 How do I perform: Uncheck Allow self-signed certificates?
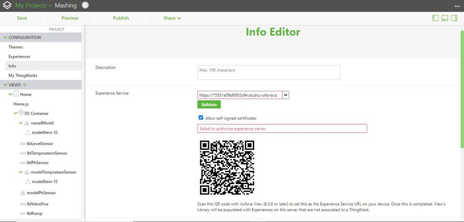click(201, 118)
